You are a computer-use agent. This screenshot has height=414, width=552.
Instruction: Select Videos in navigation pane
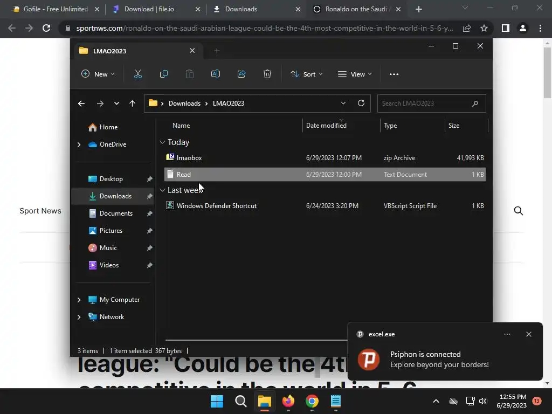(x=109, y=265)
